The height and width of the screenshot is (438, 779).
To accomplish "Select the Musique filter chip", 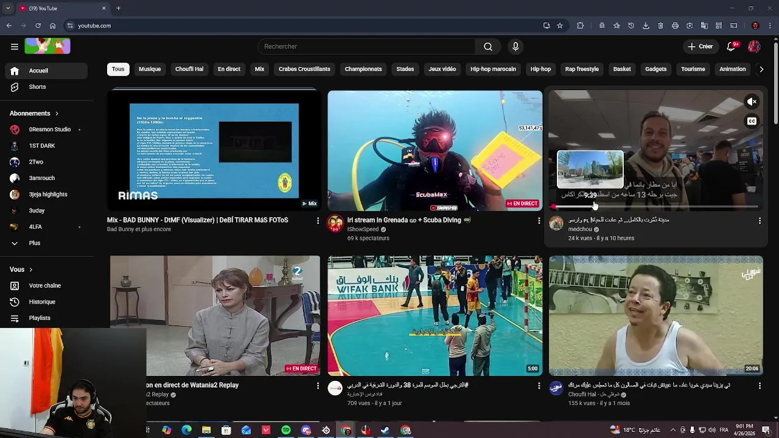I will tap(150, 69).
